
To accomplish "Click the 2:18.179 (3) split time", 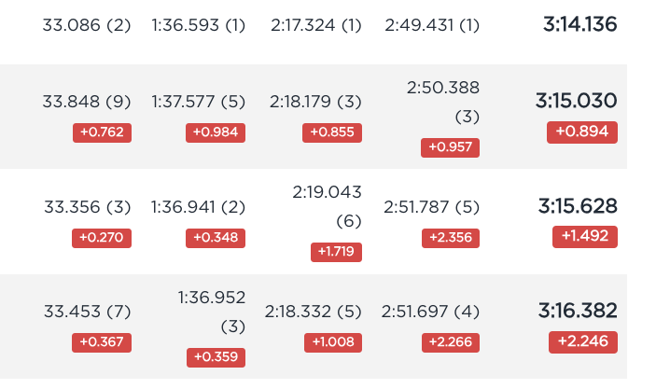I will [x=315, y=102].
